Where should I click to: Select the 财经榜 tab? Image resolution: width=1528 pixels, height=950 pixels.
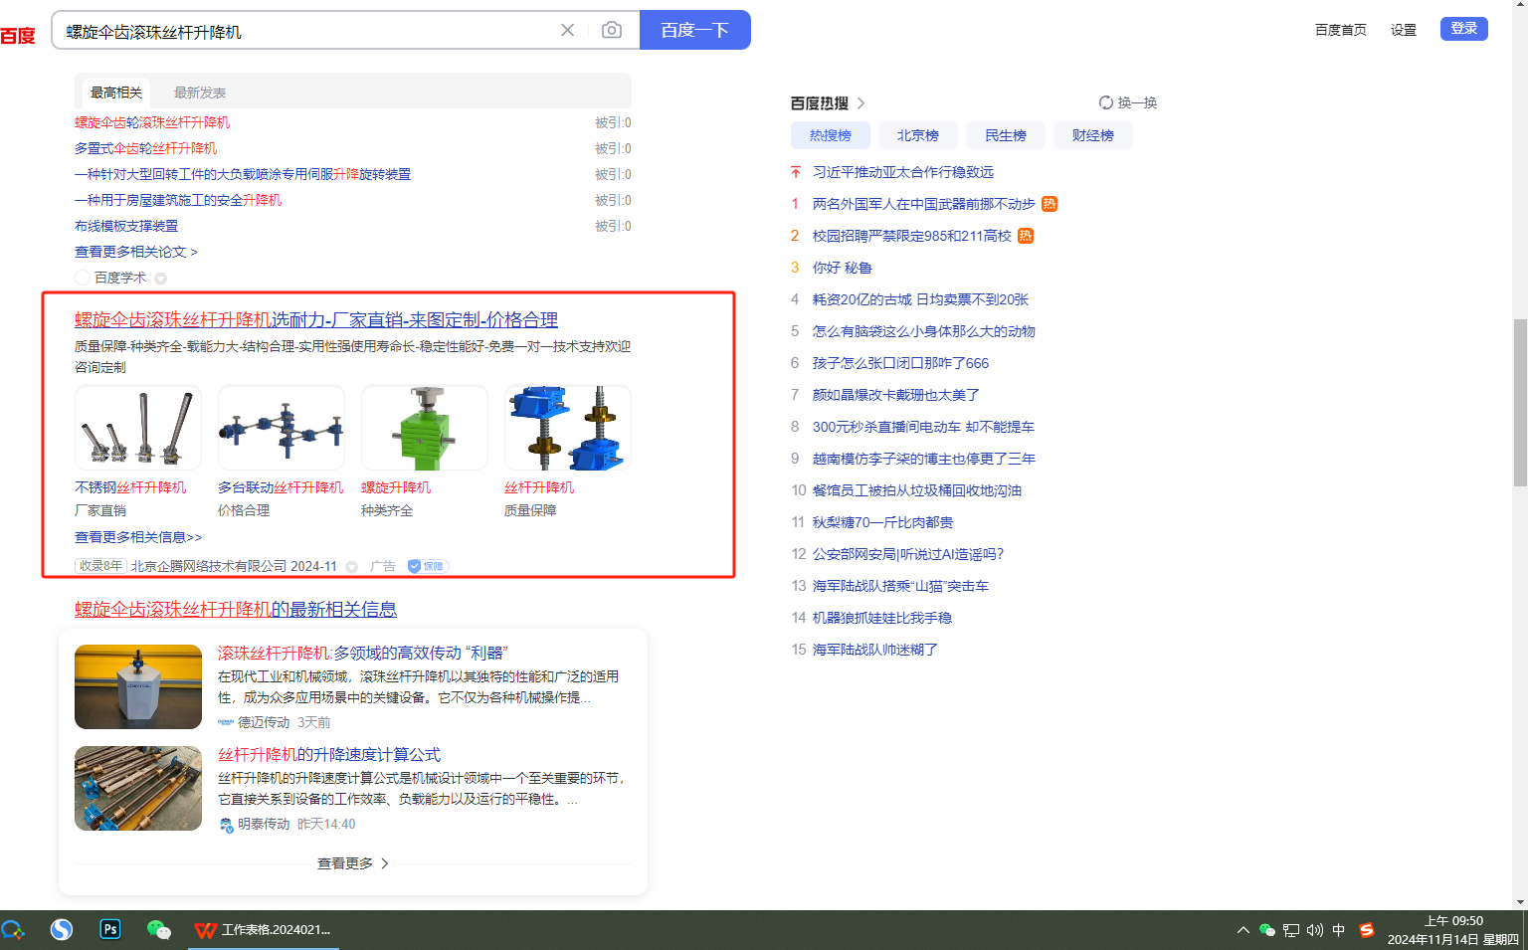(1093, 135)
